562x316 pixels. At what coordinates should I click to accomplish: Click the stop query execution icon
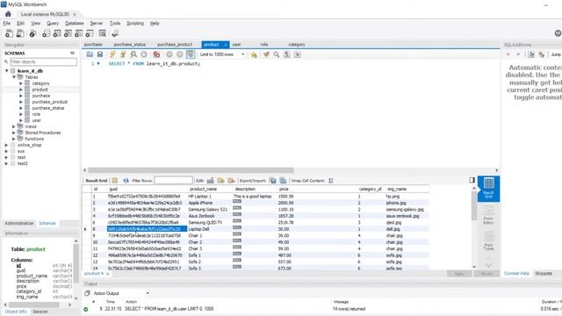144,54
